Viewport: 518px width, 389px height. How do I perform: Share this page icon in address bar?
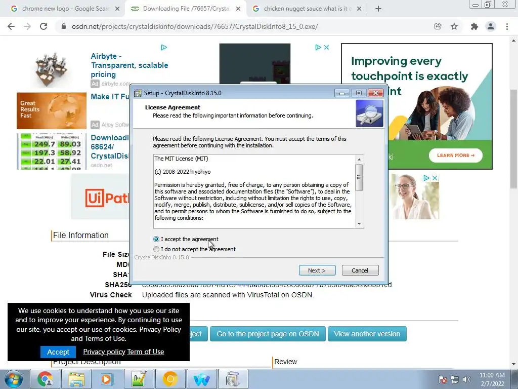[x=438, y=26]
